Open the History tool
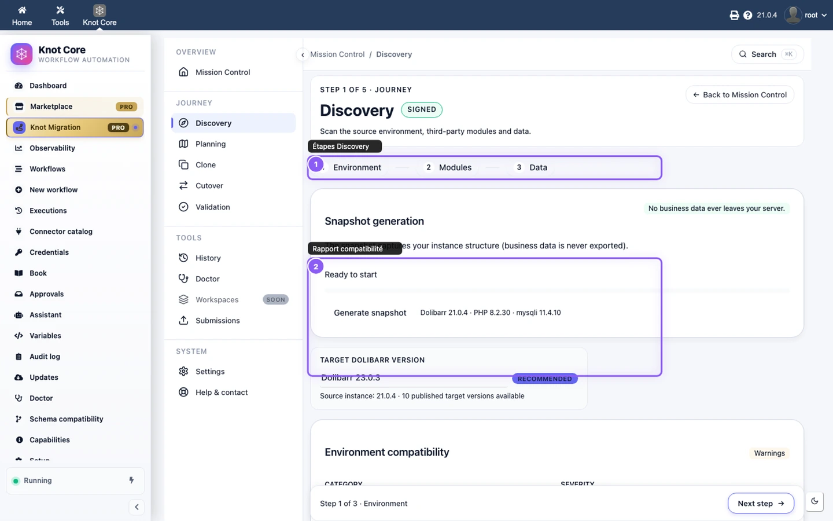Viewport: 833px width, 521px height. (x=233, y=258)
